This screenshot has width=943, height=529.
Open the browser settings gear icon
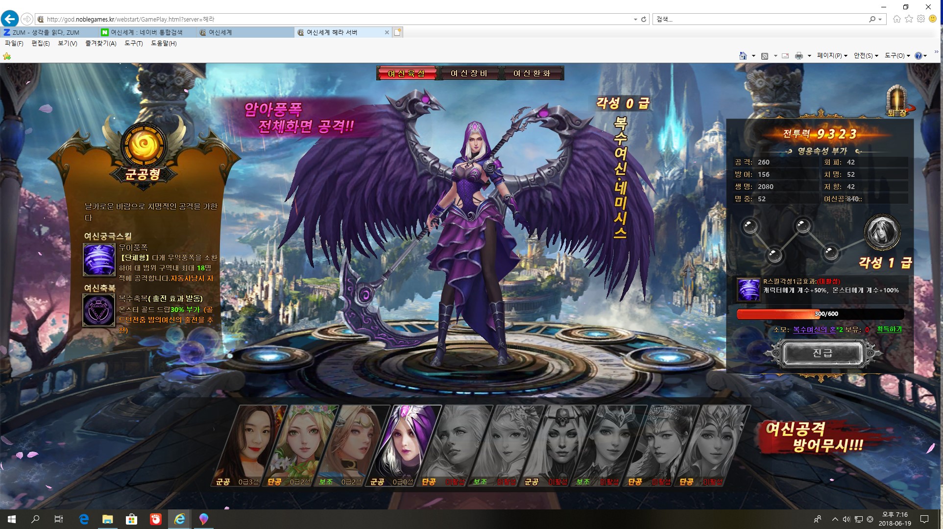[921, 19]
